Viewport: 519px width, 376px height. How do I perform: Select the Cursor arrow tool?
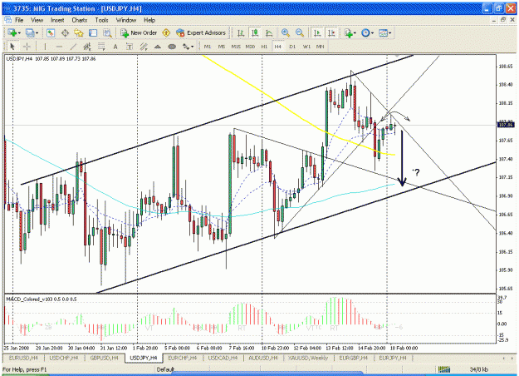click(x=12, y=47)
